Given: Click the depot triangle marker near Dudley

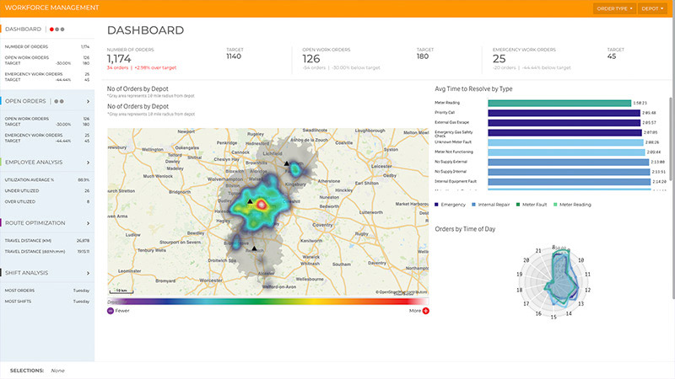Looking at the screenshot, I should pos(250,201).
